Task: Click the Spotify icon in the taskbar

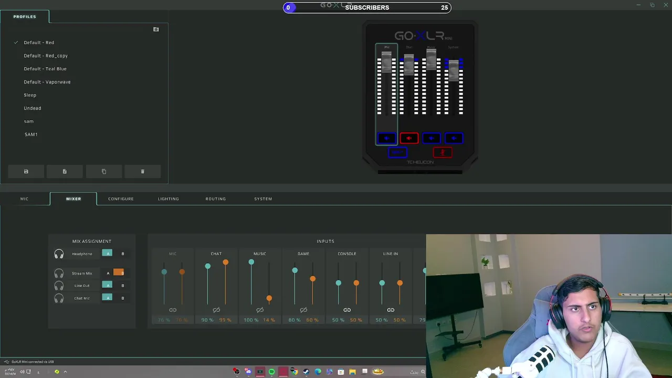Action: click(271, 372)
